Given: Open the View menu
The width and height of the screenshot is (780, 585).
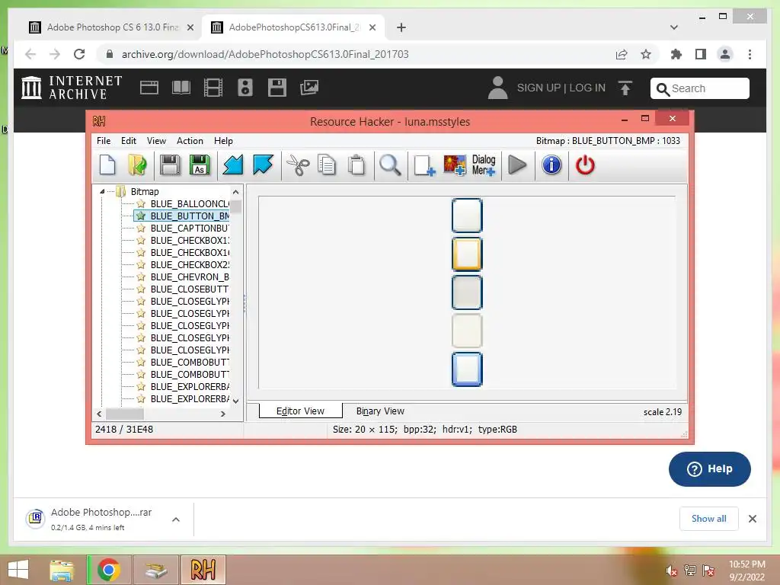Looking at the screenshot, I should click(156, 141).
